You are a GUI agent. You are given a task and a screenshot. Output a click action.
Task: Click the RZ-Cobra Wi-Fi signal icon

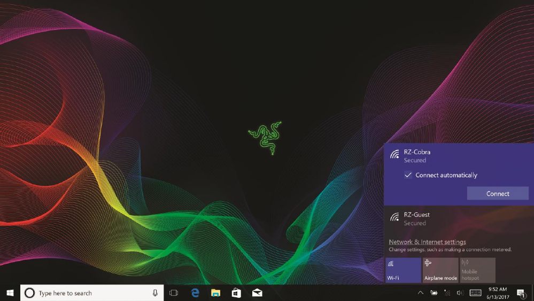394,154
